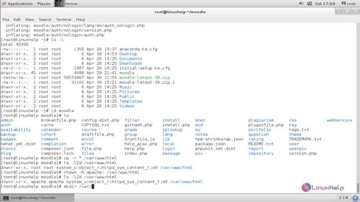Image resolution: width=360 pixels, height=202 pixels.
Task: Click the Videos directory name
Action: pos(127,106)
